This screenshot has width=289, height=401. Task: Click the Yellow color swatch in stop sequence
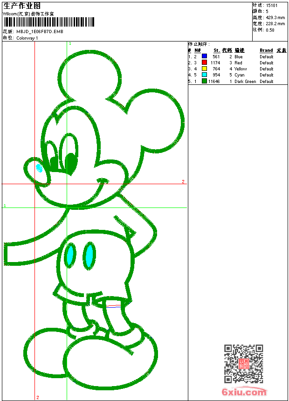pyautogui.click(x=204, y=69)
